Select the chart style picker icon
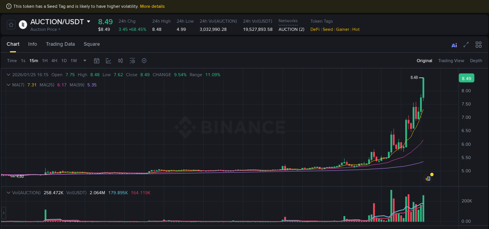The image size is (489, 229). [x=108, y=61]
